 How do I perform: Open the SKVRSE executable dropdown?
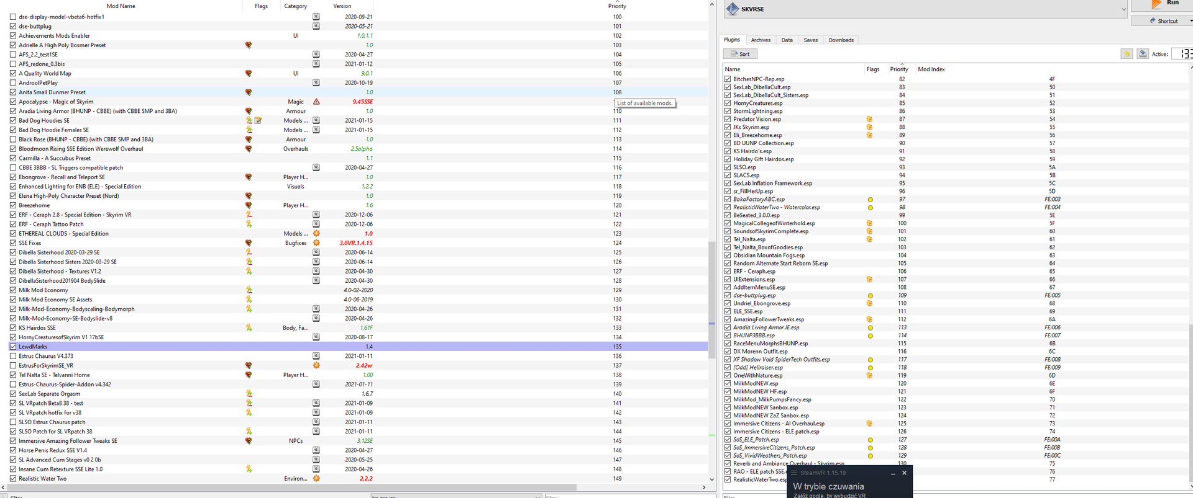coord(1123,9)
